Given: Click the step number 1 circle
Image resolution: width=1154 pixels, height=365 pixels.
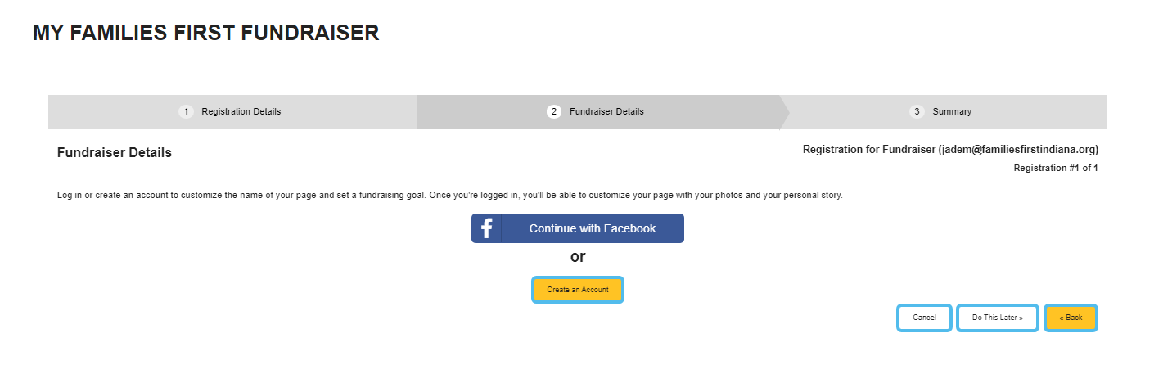Looking at the screenshot, I should [186, 111].
